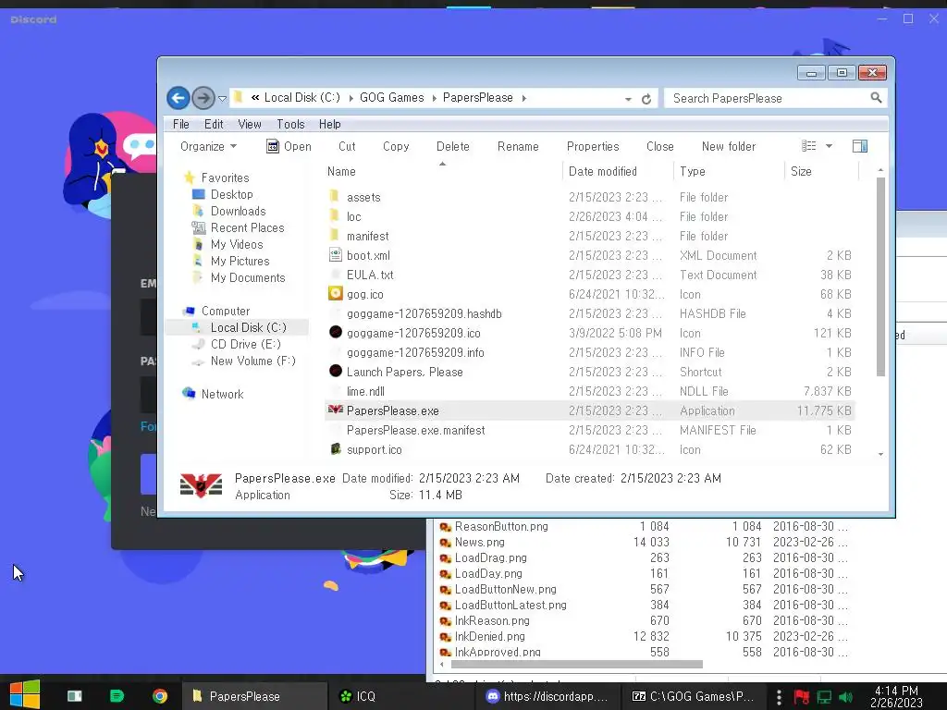Viewport: 947px width, 710px height.
Task: Select lime.ndll in the file list
Action: [365, 392]
